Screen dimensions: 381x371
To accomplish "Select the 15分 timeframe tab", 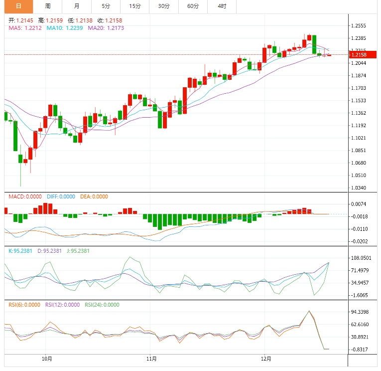I will (x=134, y=6).
